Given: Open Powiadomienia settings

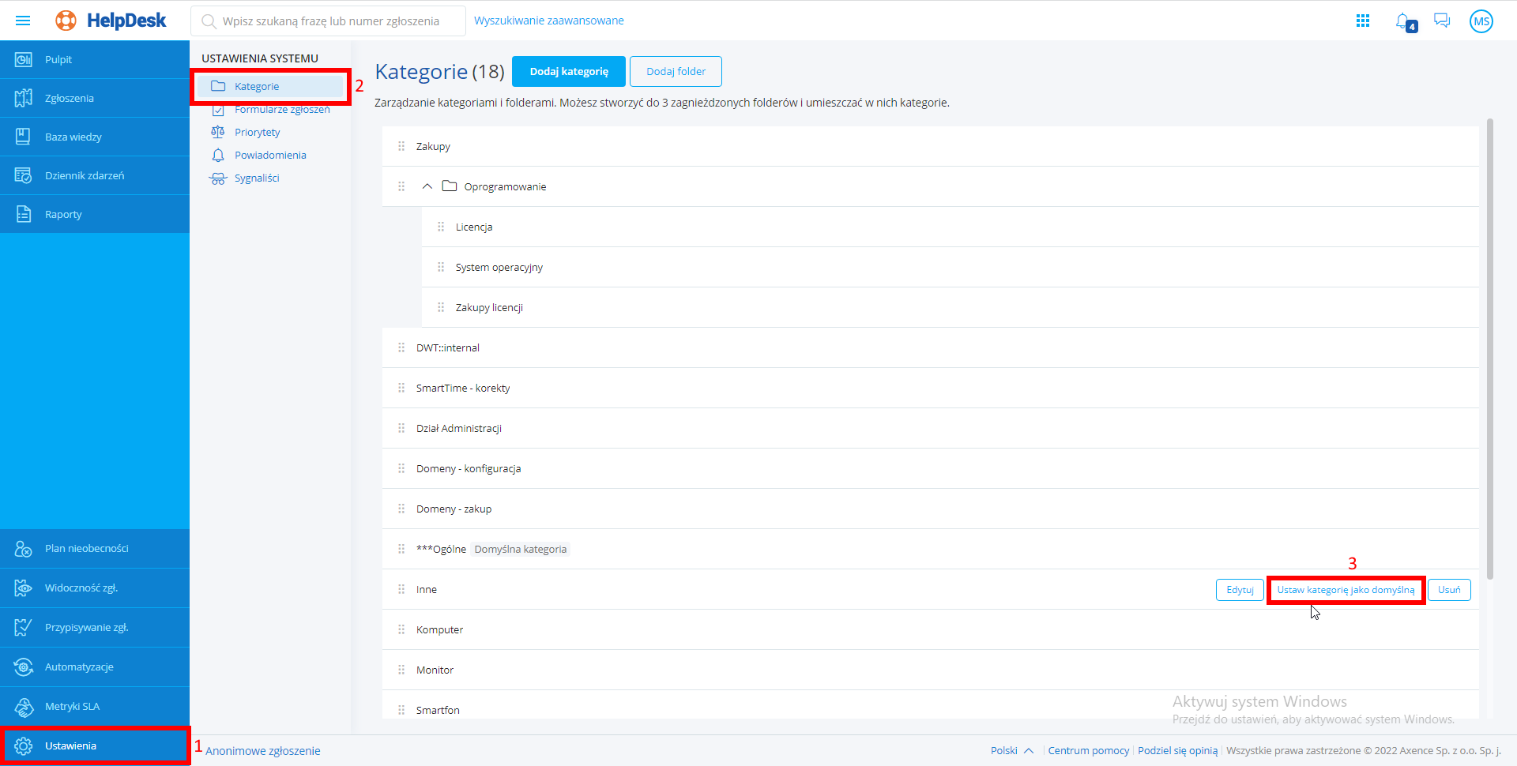Looking at the screenshot, I should [270, 155].
